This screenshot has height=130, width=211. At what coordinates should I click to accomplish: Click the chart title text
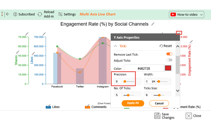click(x=104, y=24)
